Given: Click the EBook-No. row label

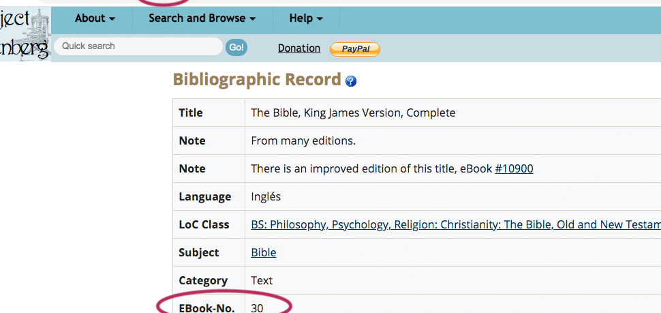Looking at the screenshot, I should [206, 308].
